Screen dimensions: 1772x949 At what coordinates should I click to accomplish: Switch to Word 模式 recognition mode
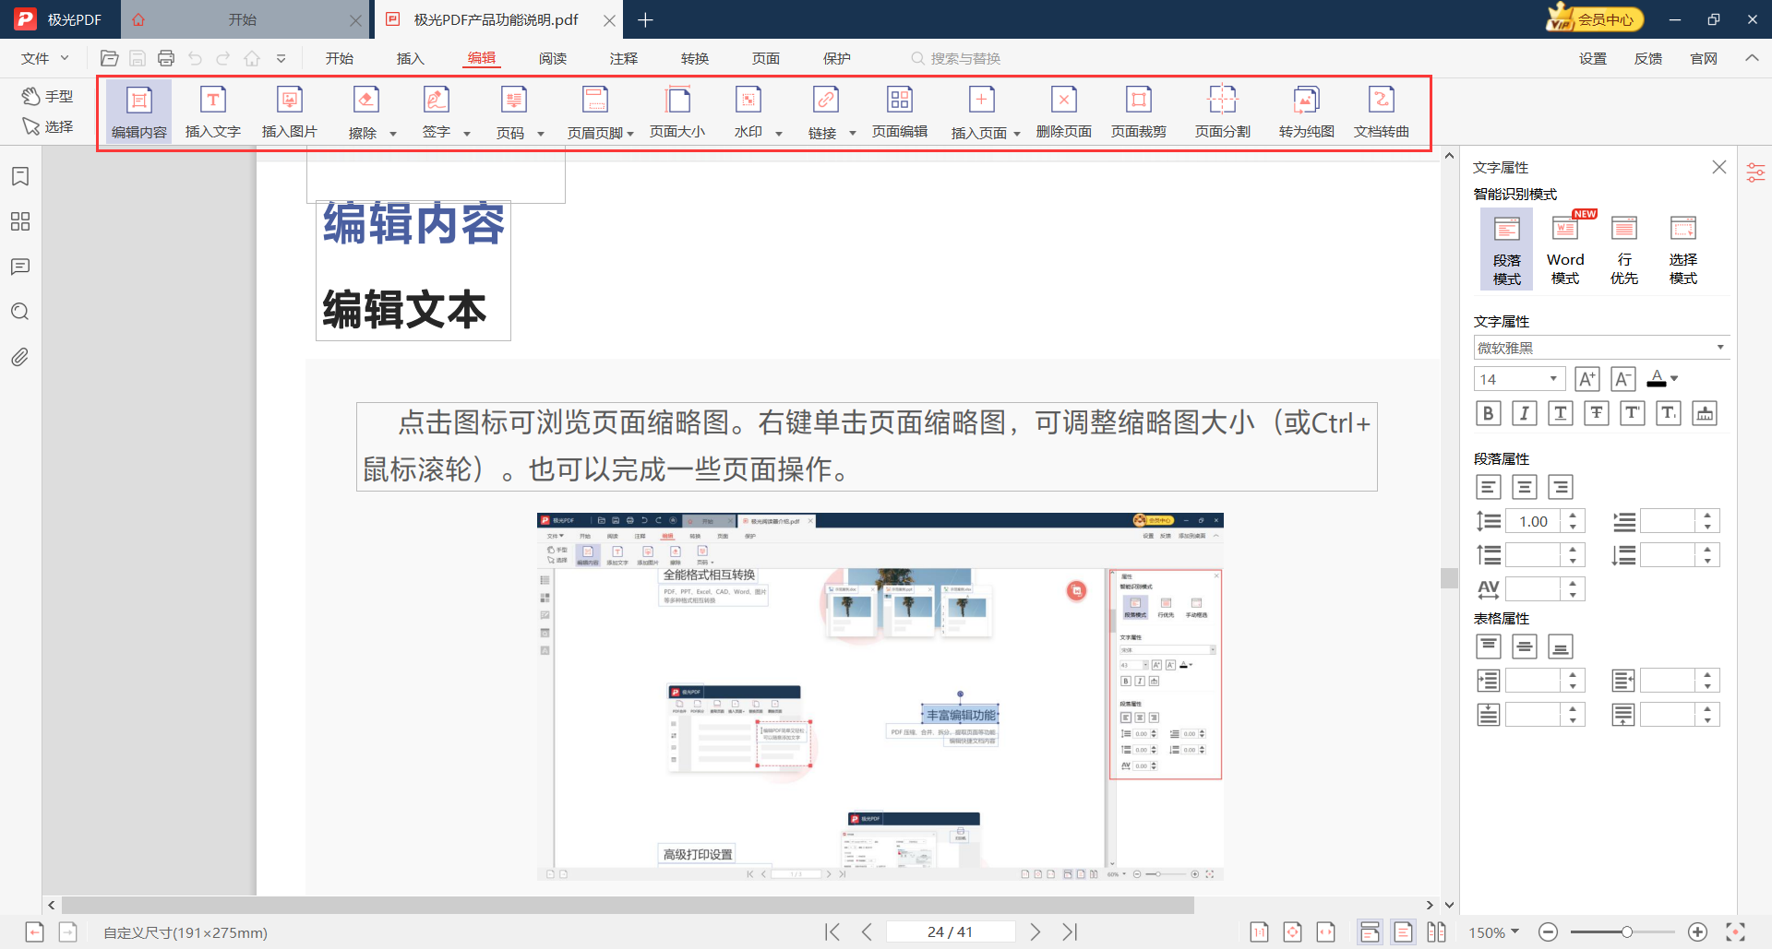coord(1564,247)
